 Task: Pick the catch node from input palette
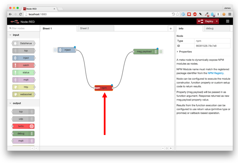pos(24,65)
